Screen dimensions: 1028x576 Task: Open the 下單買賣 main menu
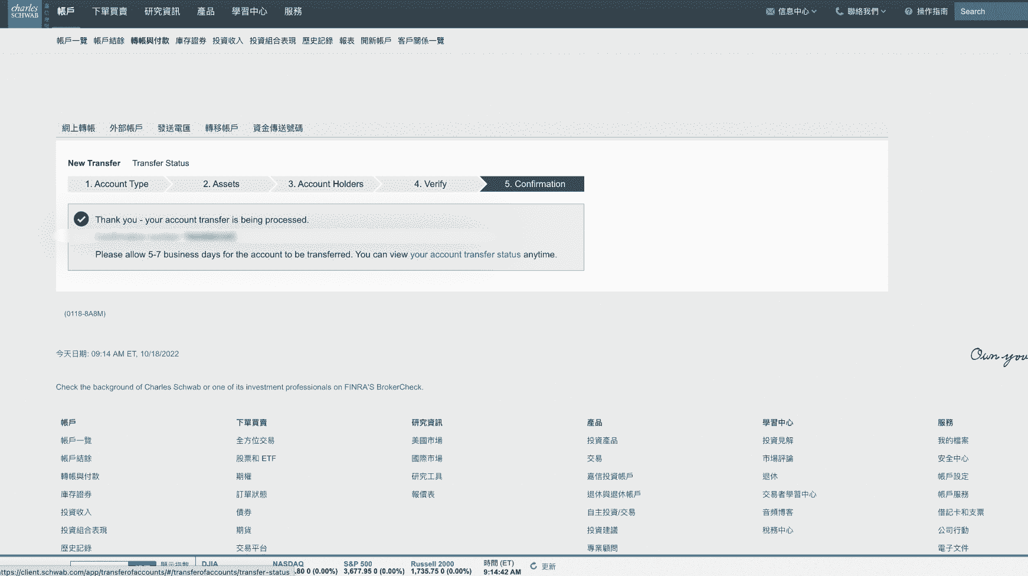click(109, 11)
